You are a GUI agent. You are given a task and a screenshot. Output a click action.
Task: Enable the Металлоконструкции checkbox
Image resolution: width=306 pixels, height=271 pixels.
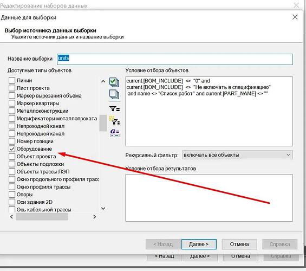[12, 111]
